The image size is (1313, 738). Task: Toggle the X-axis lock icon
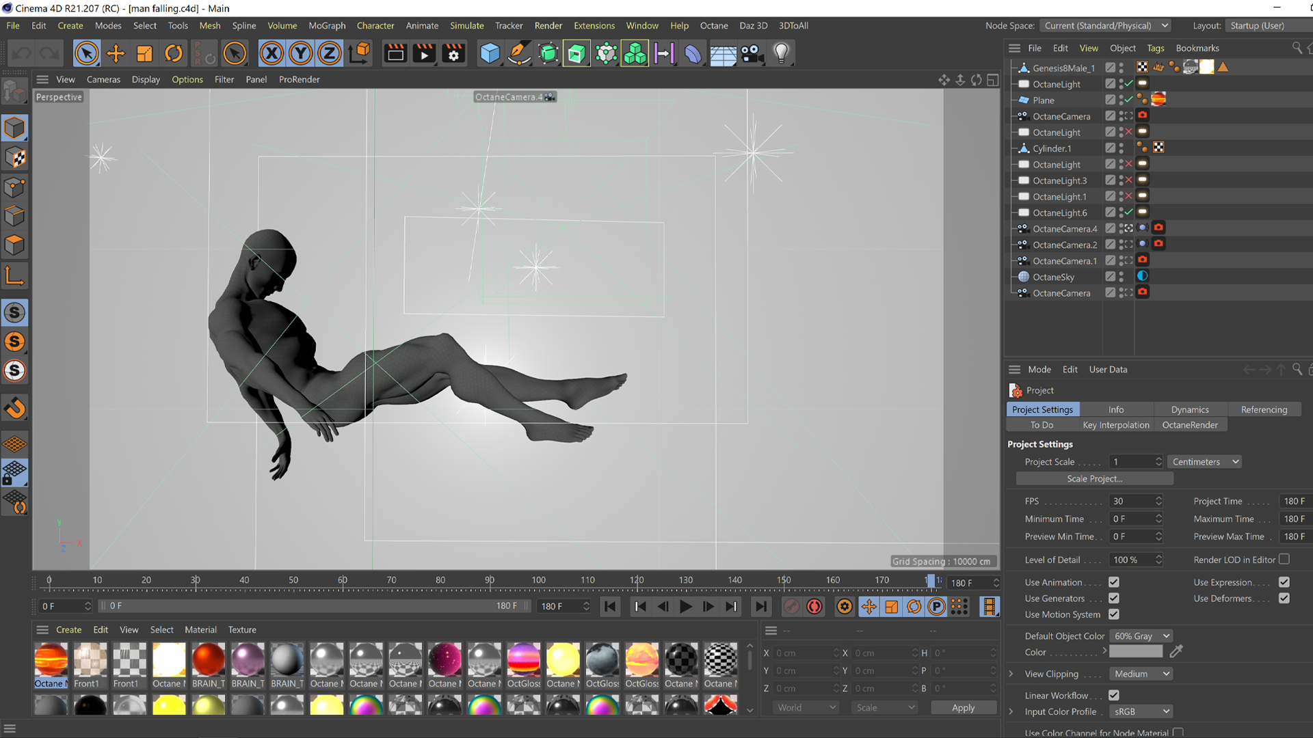click(x=271, y=53)
